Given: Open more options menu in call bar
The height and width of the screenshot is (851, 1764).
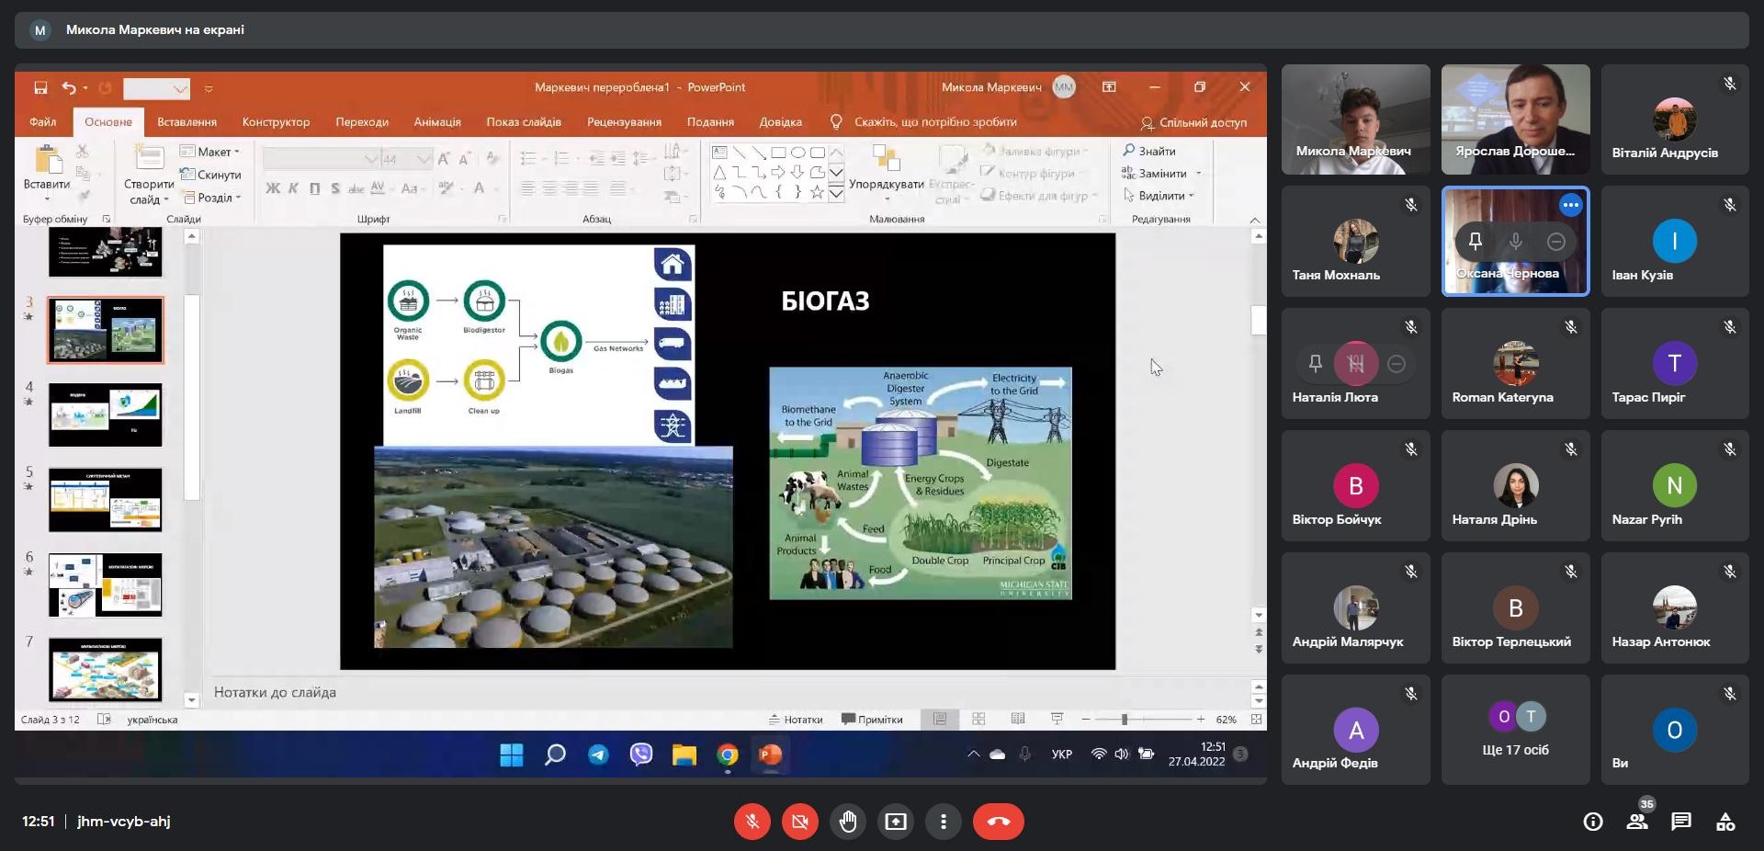Looking at the screenshot, I should (x=943, y=822).
